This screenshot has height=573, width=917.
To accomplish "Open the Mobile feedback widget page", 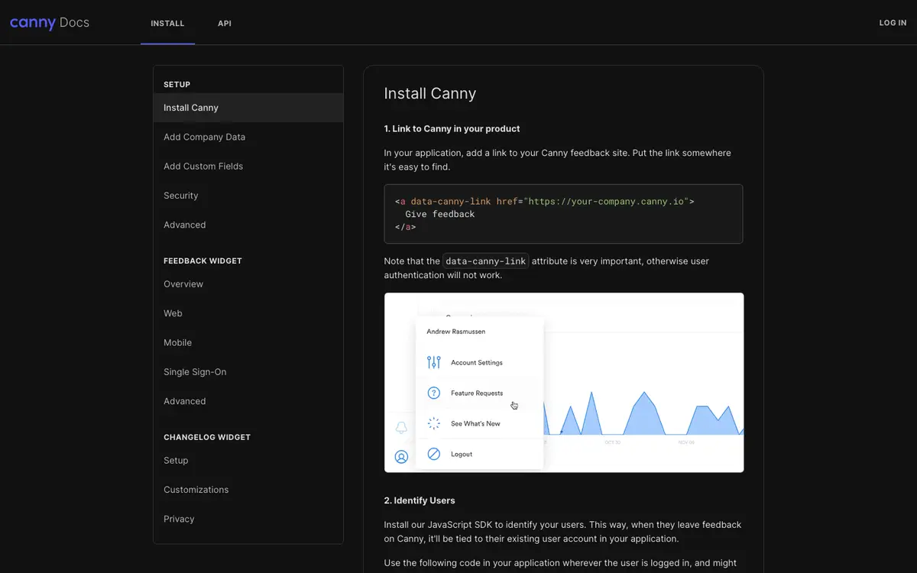I will coord(248,343).
